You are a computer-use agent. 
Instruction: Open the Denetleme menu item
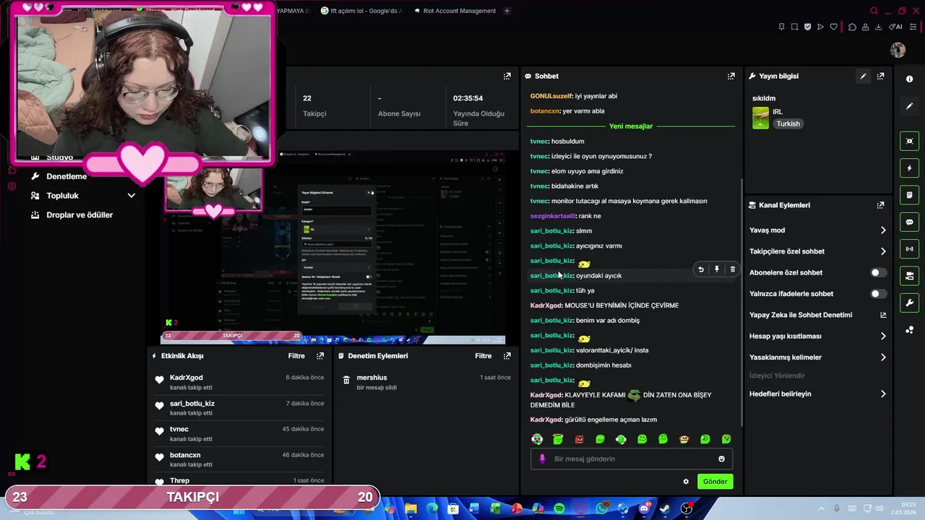click(x=66, y=176)
